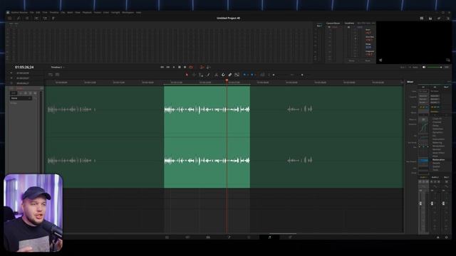The image size is (456, 256).
Task: Switch to the Fusion page icon
Action: coord(229,237)
